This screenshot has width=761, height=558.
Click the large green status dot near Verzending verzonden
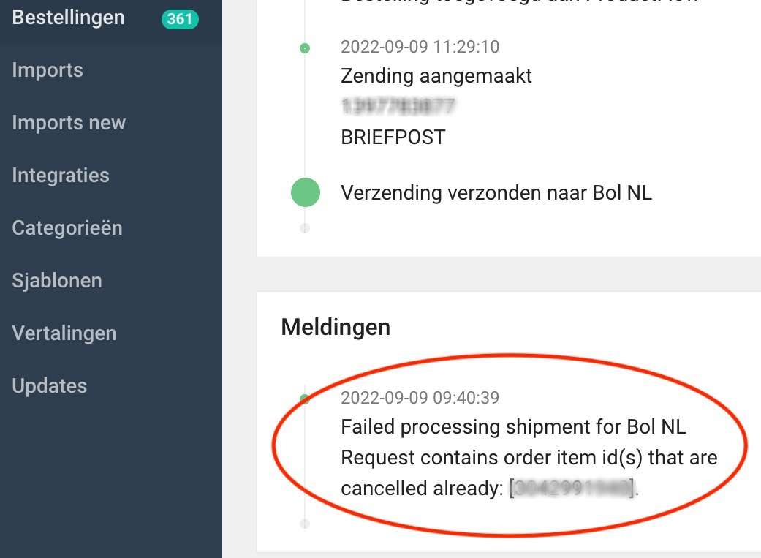click(x=305, y=192)
